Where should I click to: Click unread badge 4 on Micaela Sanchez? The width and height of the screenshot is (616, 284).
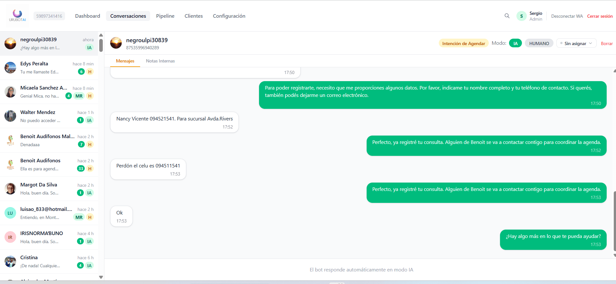(x=69, y=96)
